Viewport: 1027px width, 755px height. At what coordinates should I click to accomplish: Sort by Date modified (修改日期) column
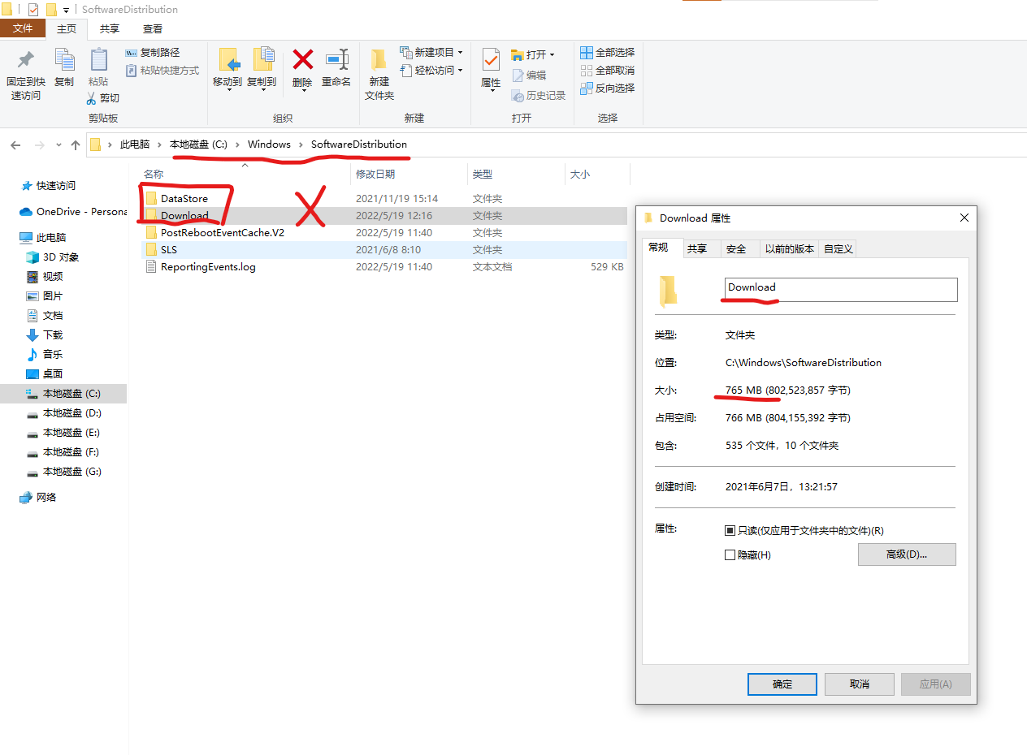point(375,174)
